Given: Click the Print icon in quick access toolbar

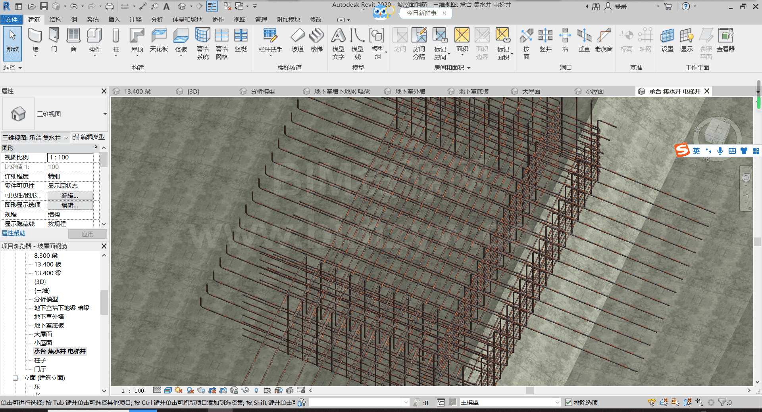Looking at the screenshot, I should click(x=110, y=6).
